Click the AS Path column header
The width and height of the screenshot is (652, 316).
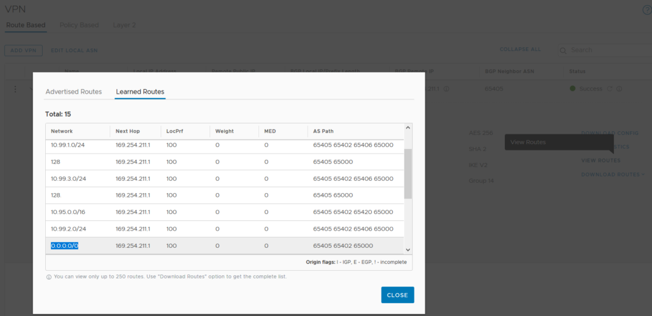pyautogui.click(x=323, y=131)
